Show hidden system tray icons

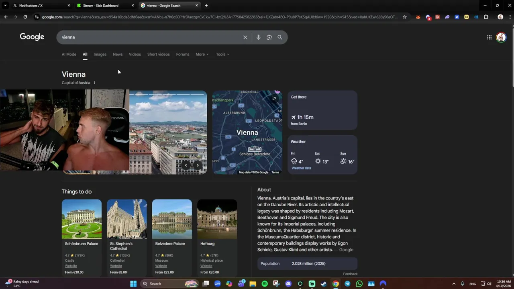(x=454, y=284)
